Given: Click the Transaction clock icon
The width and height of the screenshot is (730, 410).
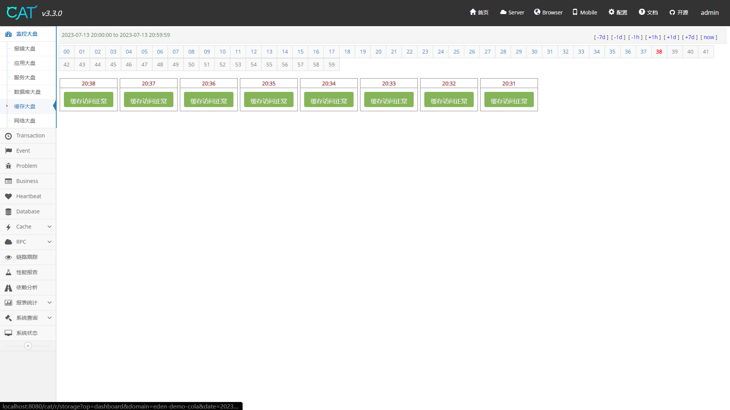Looking at the screenshot, I should [x=8, y=136].
